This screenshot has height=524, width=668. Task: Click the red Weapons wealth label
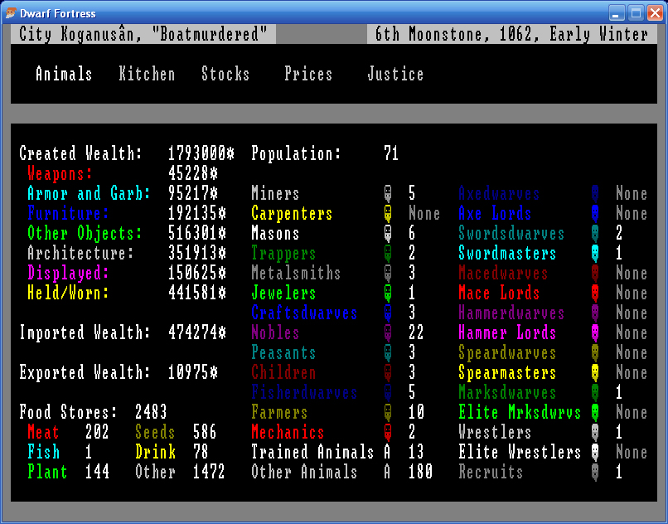point(60,173)
